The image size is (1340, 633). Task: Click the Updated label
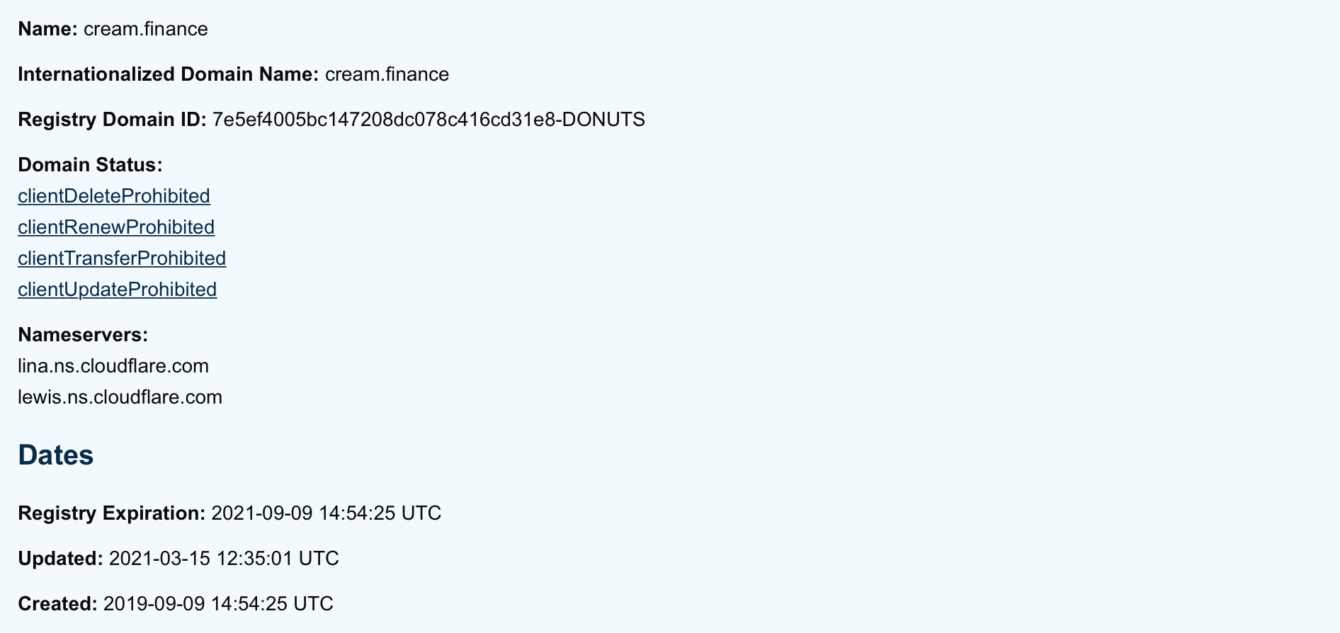(x=60, y=559)
